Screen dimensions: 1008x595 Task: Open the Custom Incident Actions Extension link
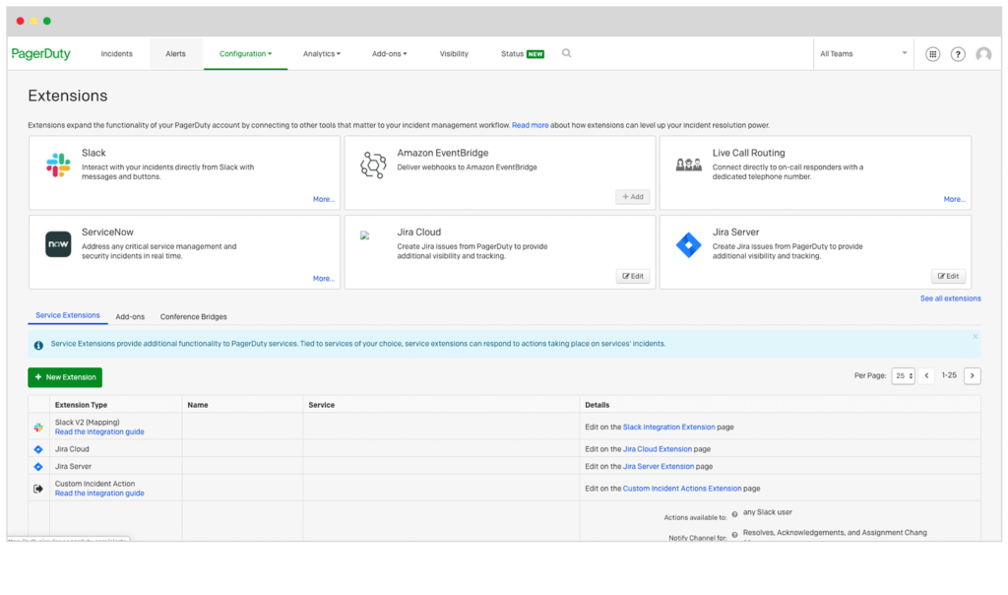coord(682,489)
